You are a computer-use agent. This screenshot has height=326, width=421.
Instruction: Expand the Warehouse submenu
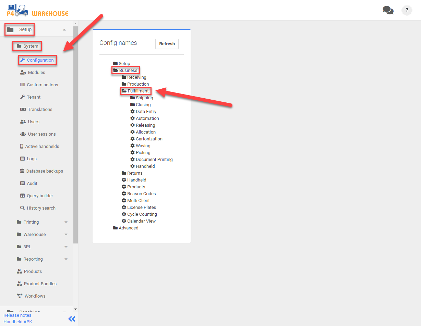pos(66,235)
